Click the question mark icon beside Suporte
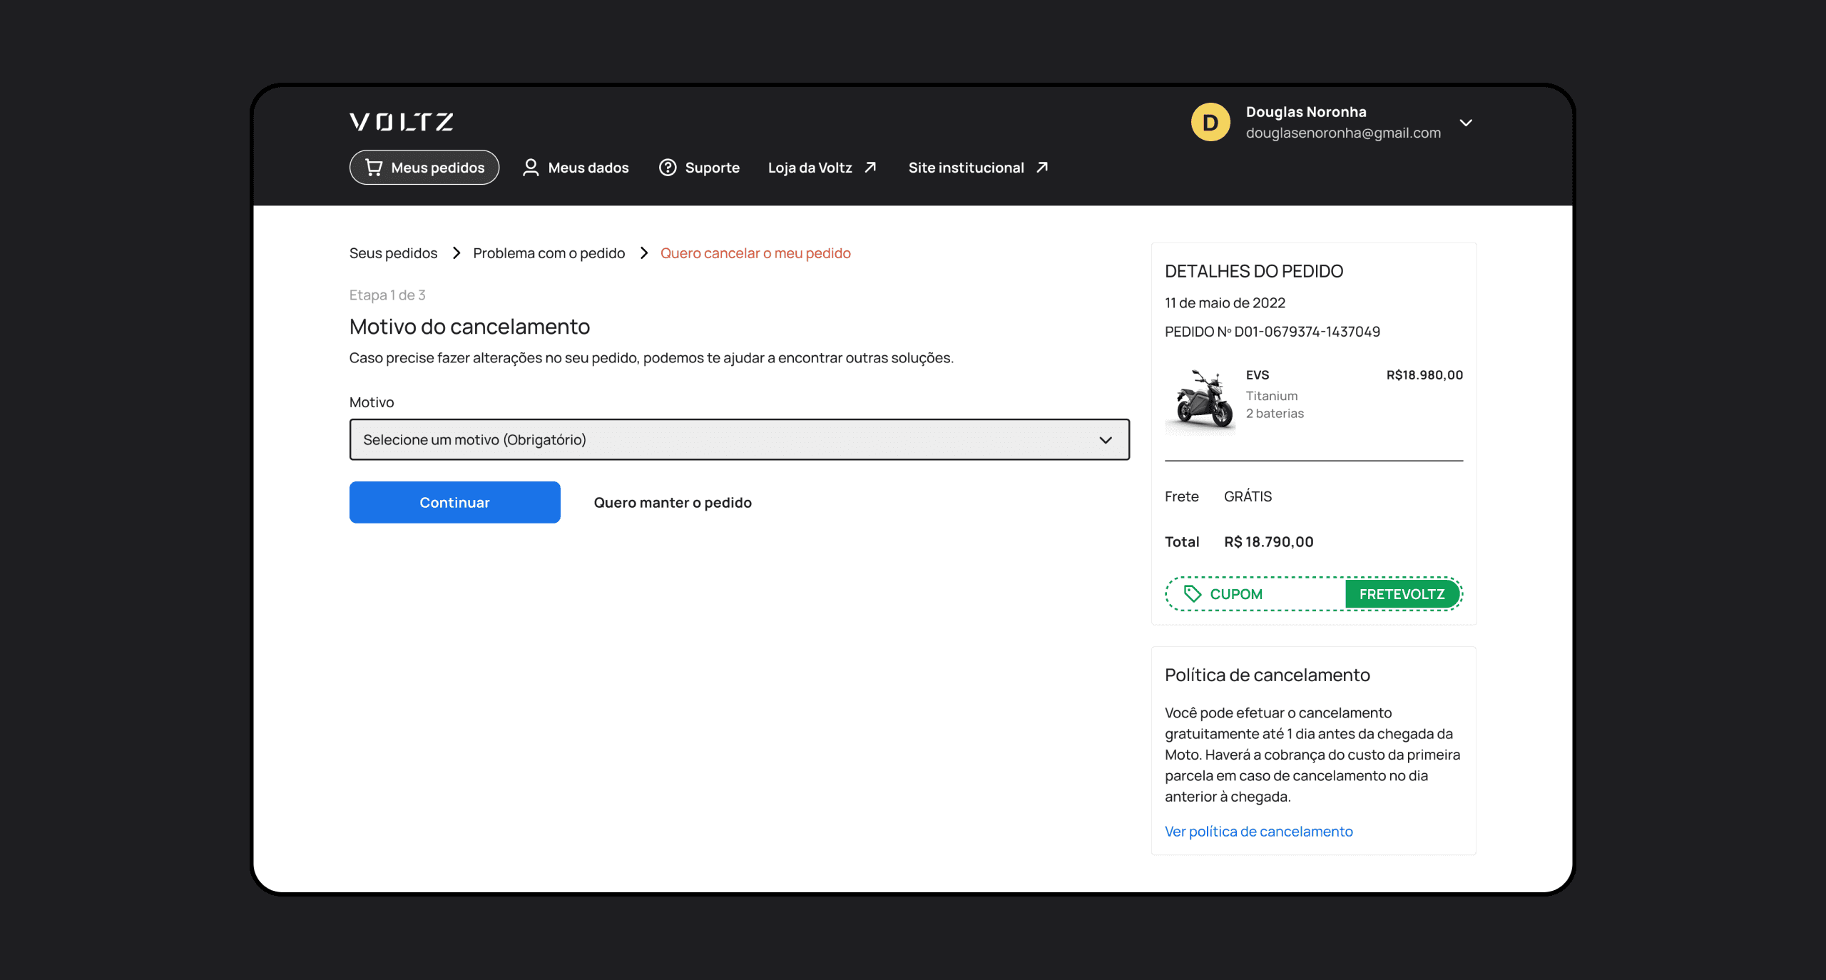Viewport: 1826px width, 980px height. click(x=668, y=167)
